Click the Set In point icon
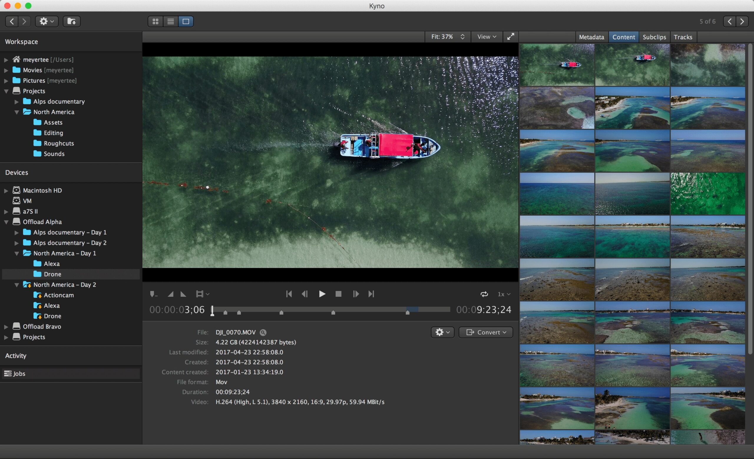 [x=171, y=294]
